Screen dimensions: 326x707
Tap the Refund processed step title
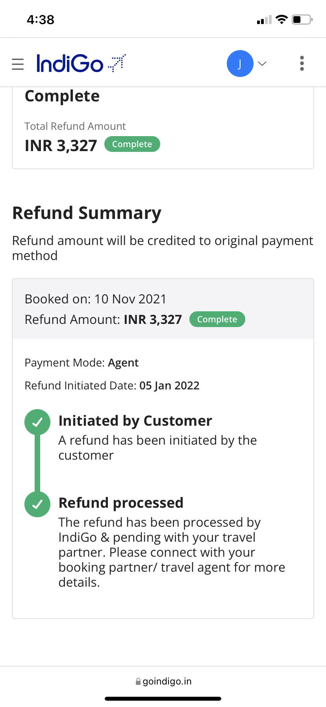tap(121, 503)
